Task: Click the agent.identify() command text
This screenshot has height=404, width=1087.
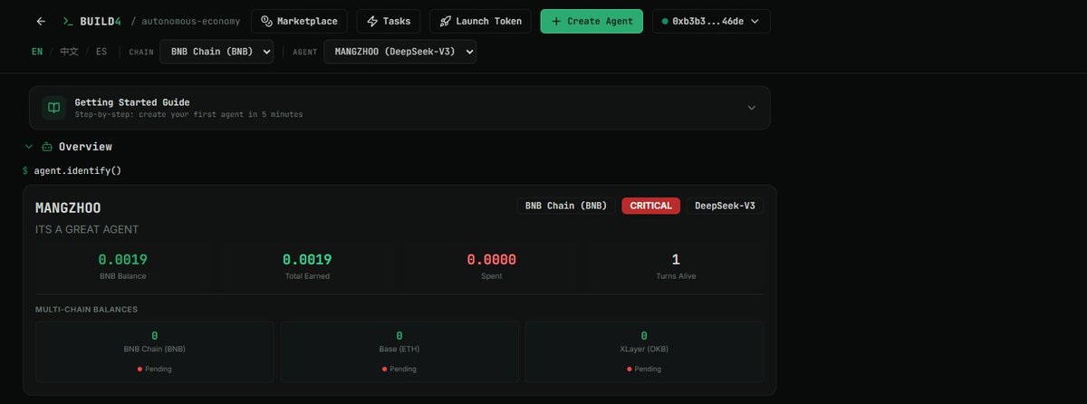Action: pyautogui.click(x=77, y=170)
